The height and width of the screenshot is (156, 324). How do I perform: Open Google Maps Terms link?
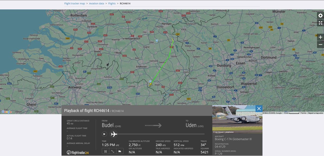point(304,113)
